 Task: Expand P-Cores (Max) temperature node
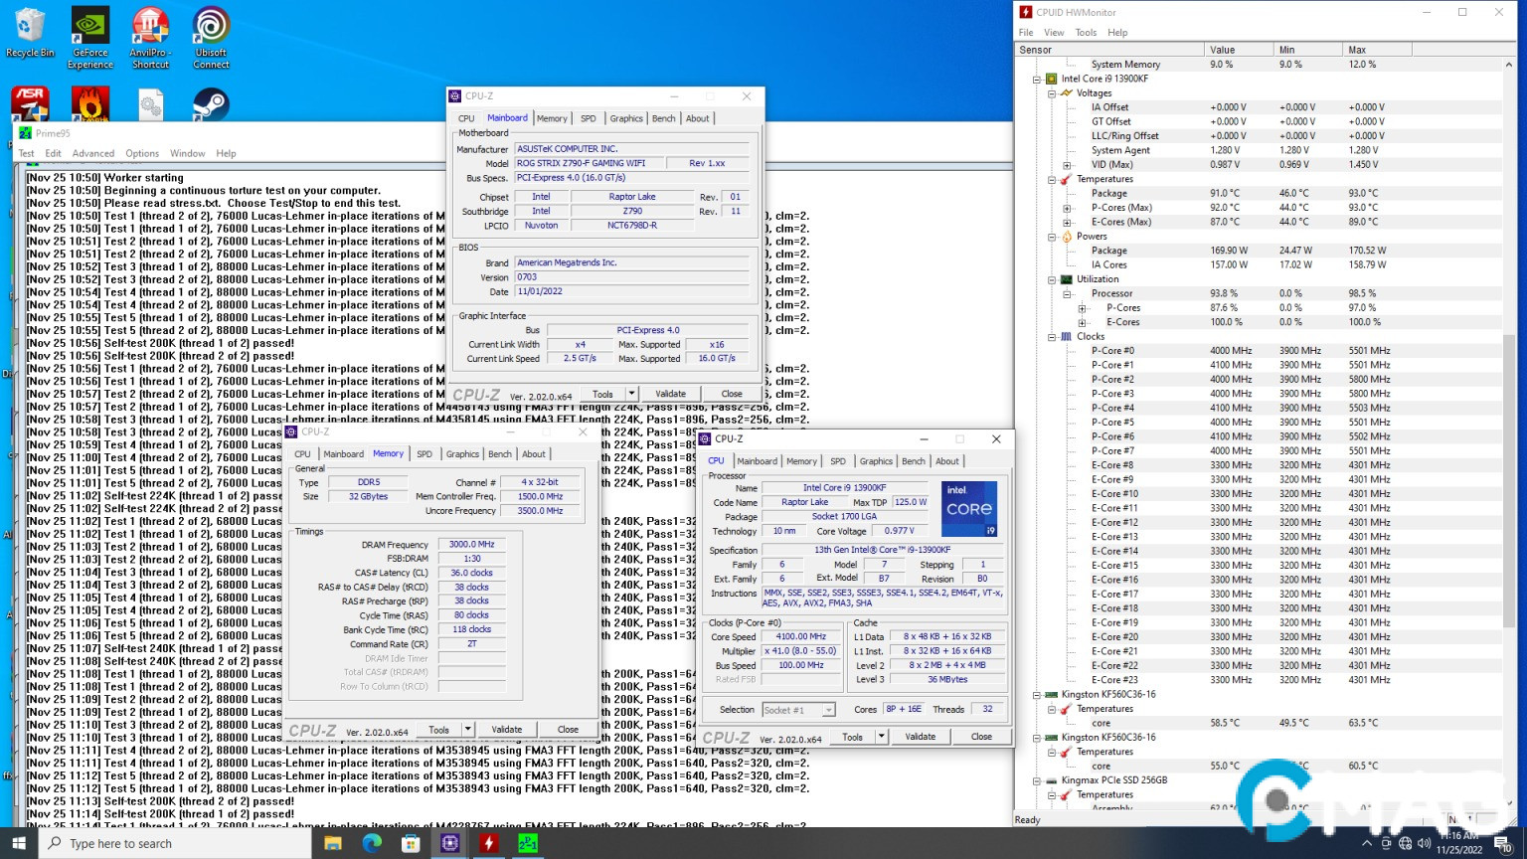pos(1068,208)
